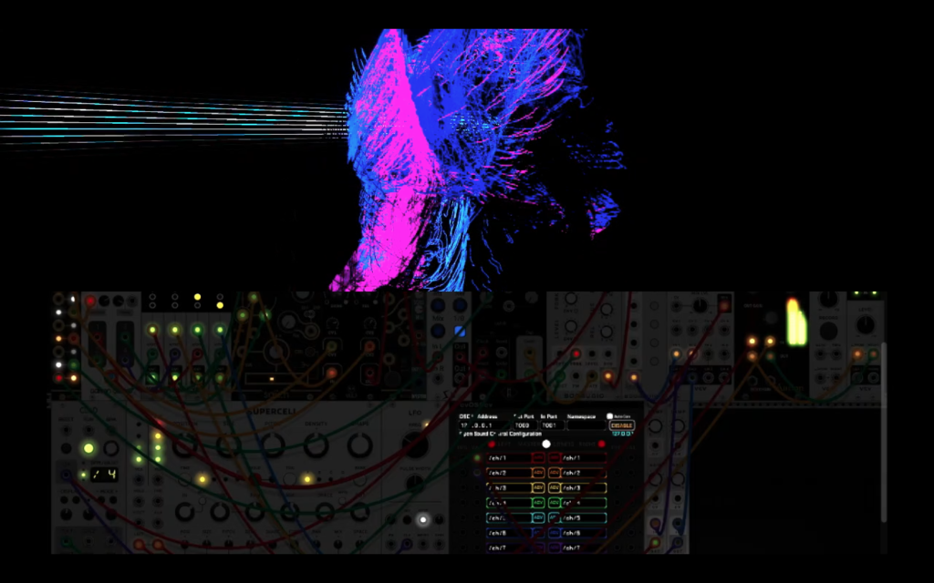Select left blue /ch/6 address field
Screen dimensions: 934x583
click(x=508, y=533)
